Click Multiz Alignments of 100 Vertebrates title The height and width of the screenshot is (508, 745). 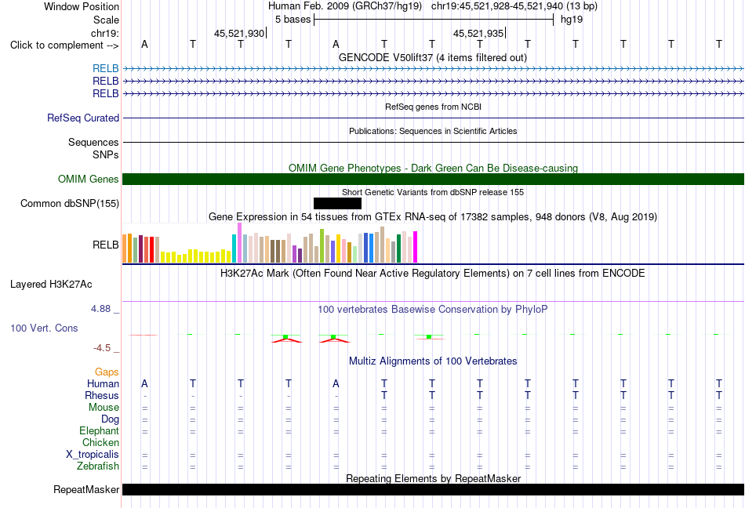tap(433, 361)
